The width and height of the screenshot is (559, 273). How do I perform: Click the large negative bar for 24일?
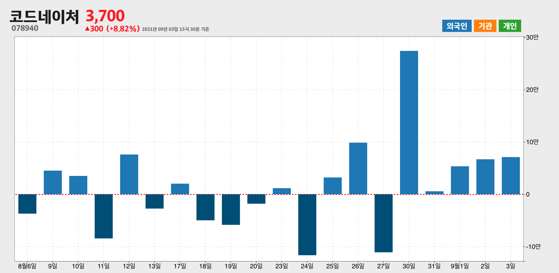(307, 225)
